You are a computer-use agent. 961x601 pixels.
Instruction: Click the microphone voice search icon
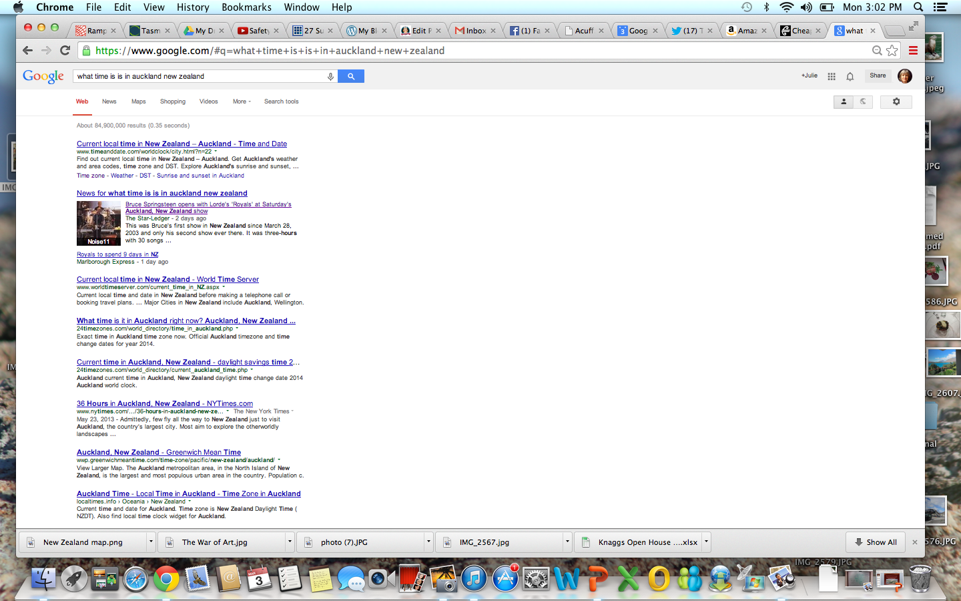(330, 76)
